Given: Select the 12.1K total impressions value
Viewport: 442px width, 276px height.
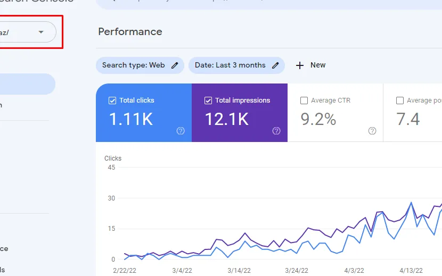Looking at the screenshot, I should (227, 119).
